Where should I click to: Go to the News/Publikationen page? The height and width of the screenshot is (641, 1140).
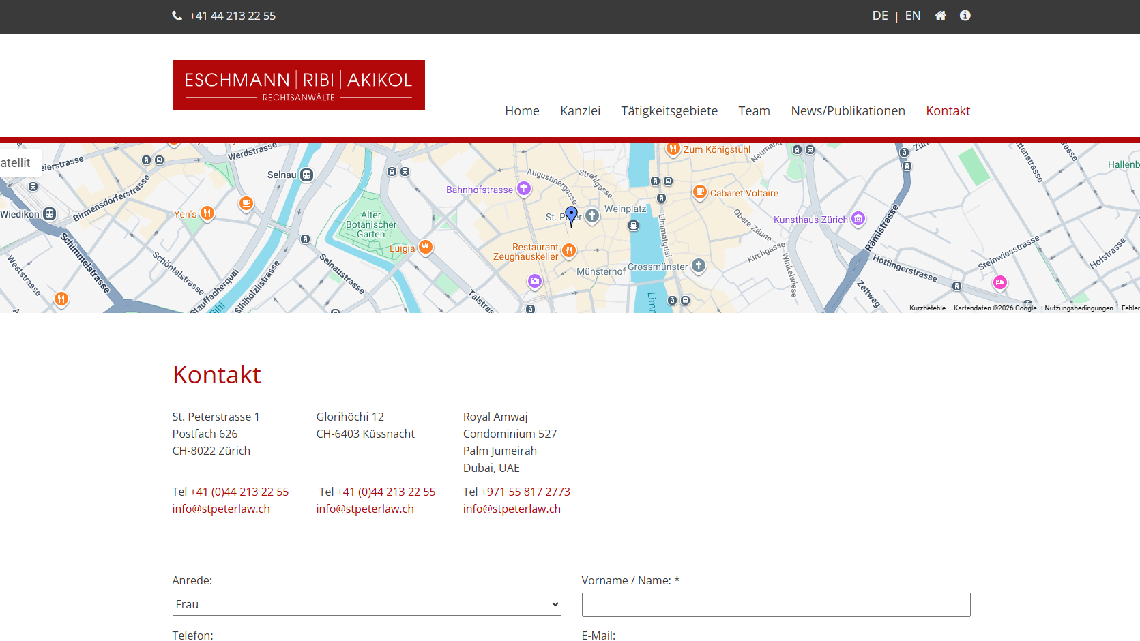(848, 111)
